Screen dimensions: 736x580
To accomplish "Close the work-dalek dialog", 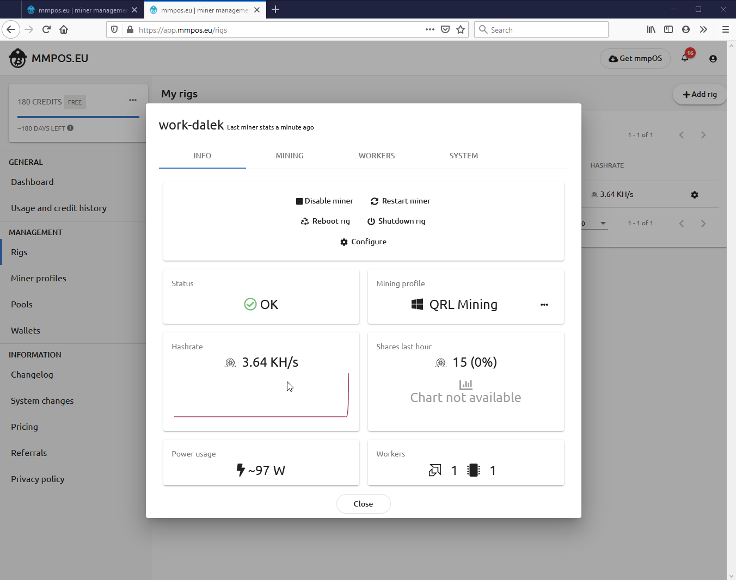I will [363, 504].
